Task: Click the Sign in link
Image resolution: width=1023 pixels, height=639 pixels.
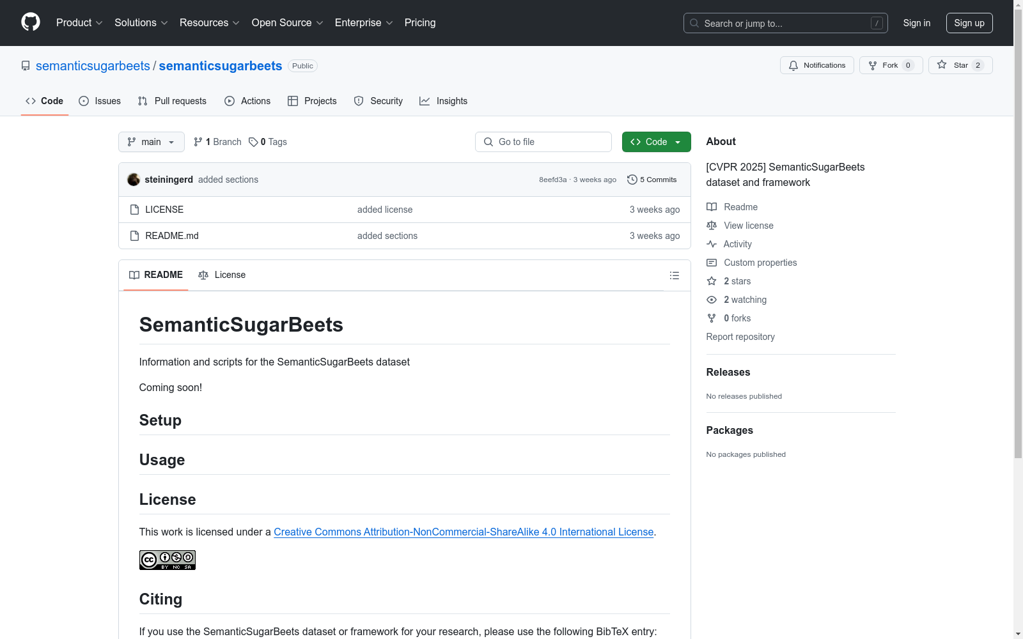Action: tap(917, 23)
